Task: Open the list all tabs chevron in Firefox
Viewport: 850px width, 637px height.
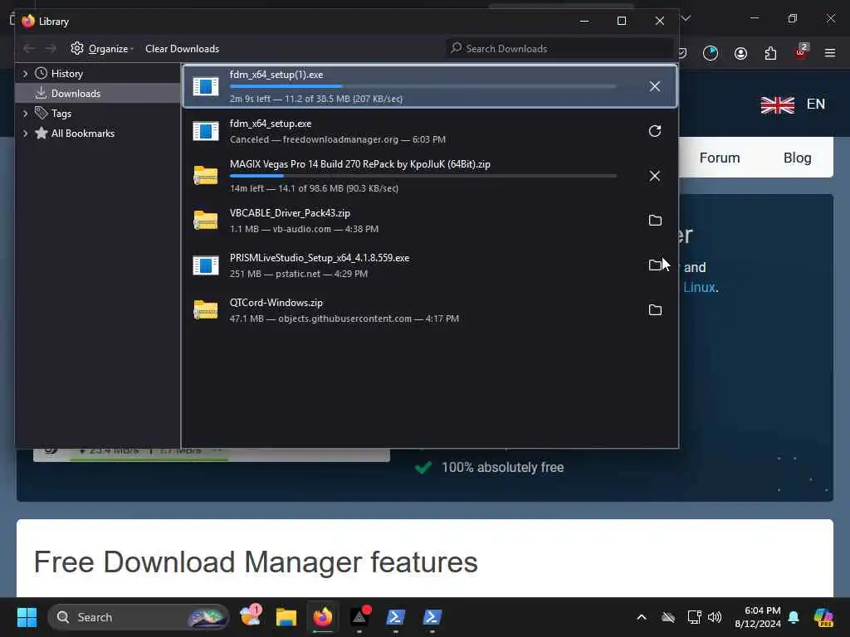Action: pyautogui.click(x=686, y=18)
